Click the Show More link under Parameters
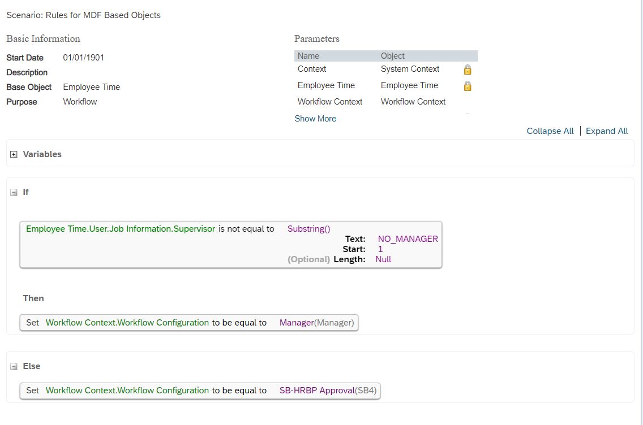 [315, 118]
